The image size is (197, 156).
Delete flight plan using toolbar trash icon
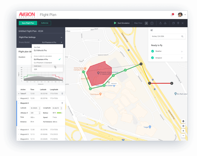178,23
